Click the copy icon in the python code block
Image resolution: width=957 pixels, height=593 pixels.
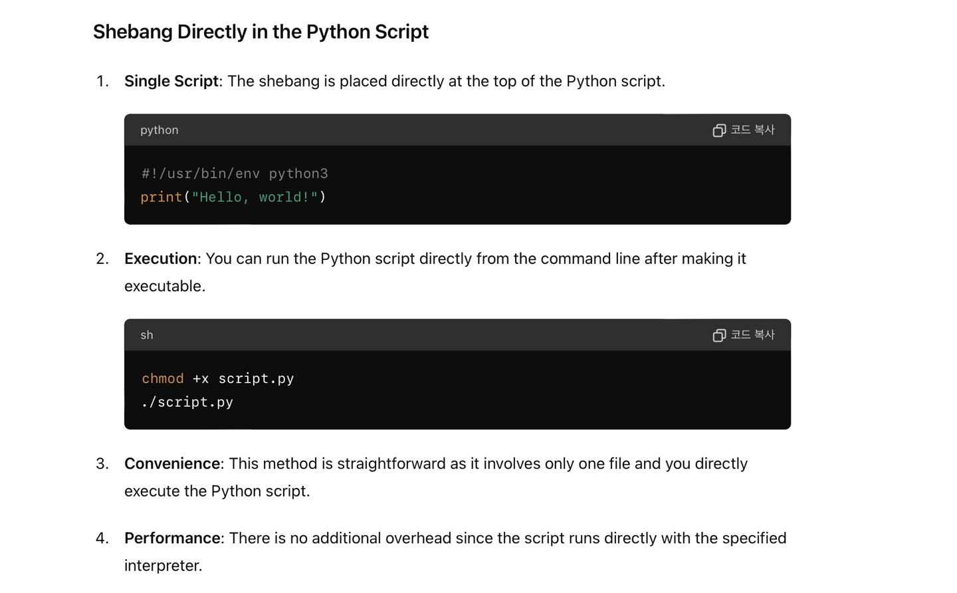[719, 130]
